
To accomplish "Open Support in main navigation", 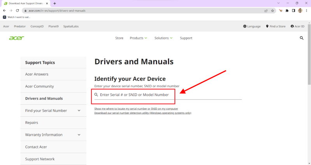I will tap(186, 38).
